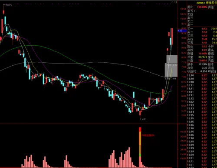Viewport: 217px width, 168px height.
Task: Click the 净资 value 3.35
Action: click(204, 68)
